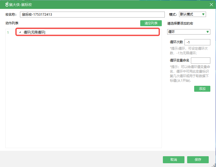The image size is (216, 167).
Task: Cancel editing with the 取消 button
Action: pyautogui.click(x=173, y=160)
